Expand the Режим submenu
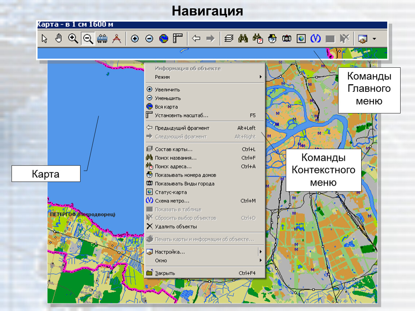The width and height of the screenshot is (415, 311). [205, 77]
